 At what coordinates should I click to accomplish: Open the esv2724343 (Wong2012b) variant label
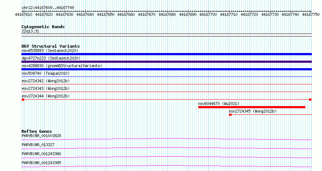point(46,88)
